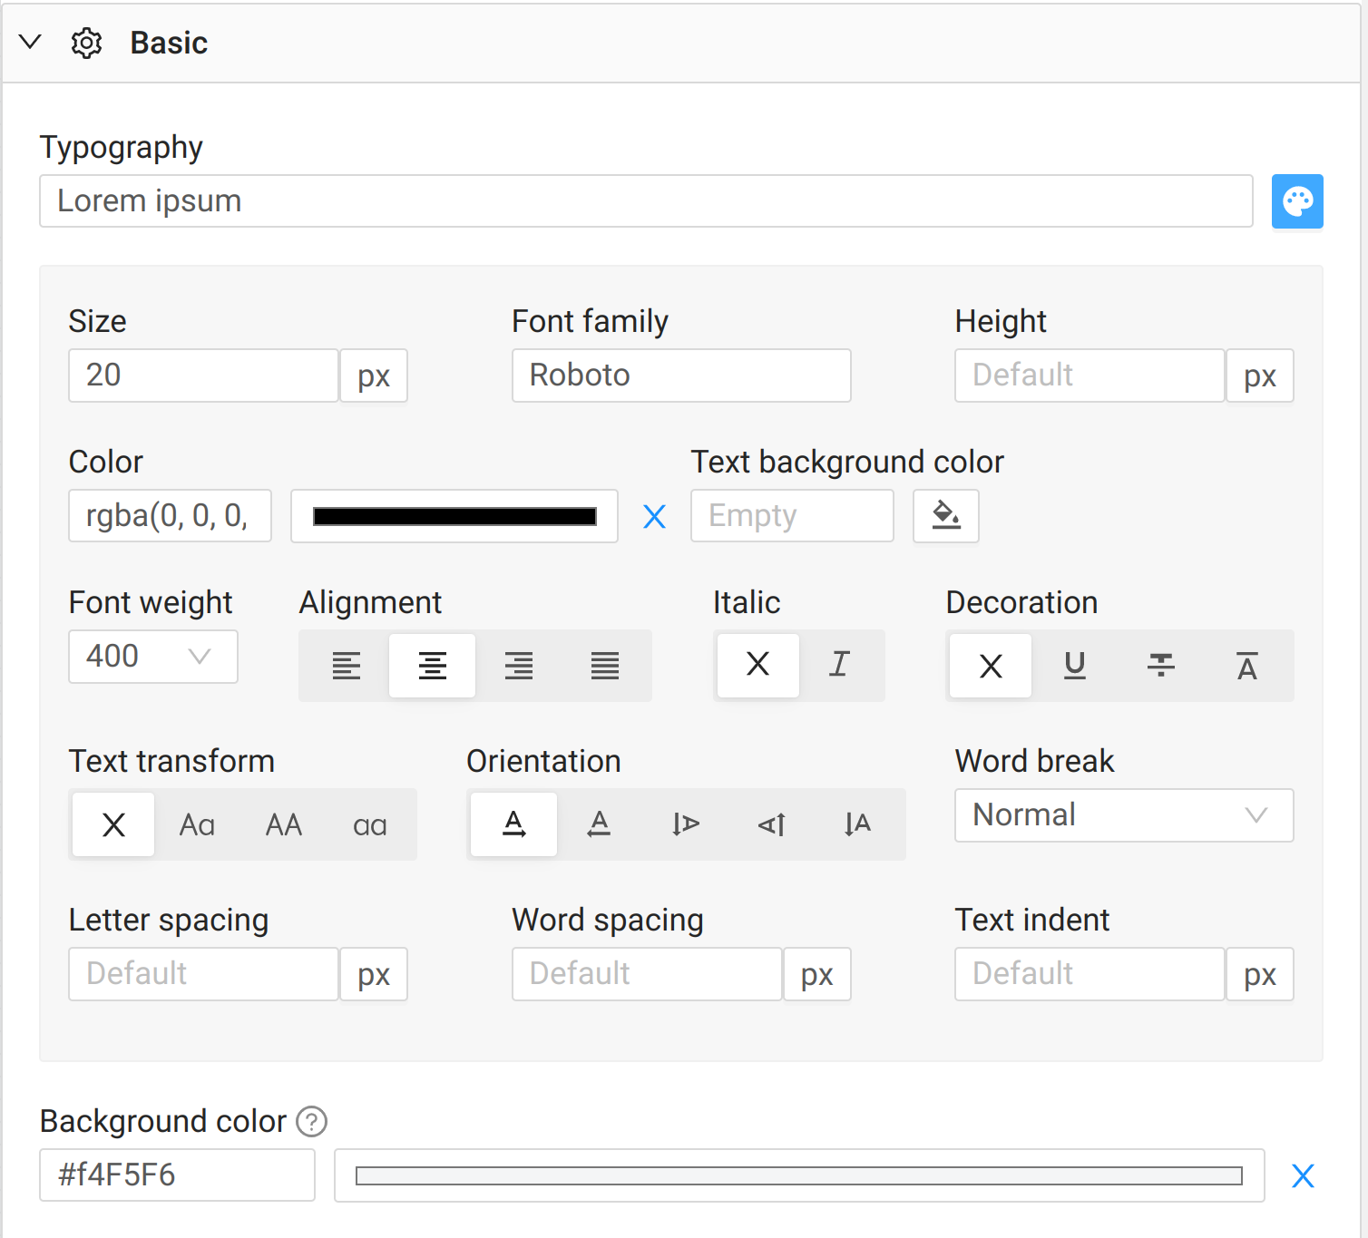
Task: Set alignment to left
Action: 346,666
